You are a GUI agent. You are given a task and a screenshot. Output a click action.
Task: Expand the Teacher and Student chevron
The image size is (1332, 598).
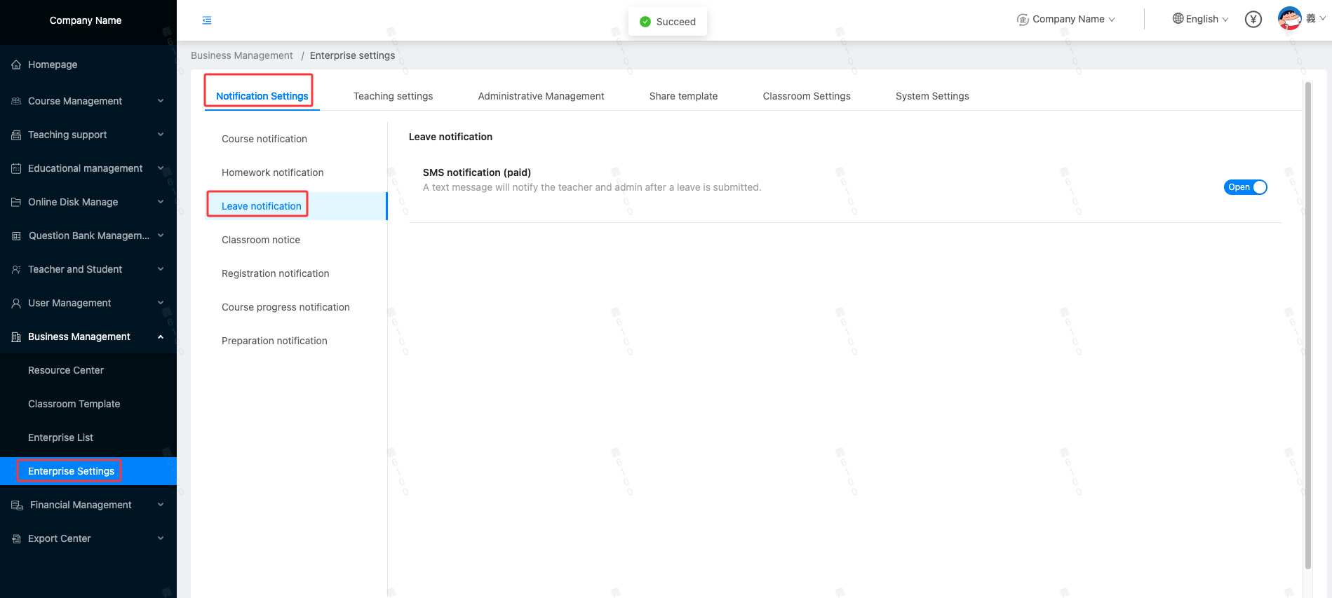[x=161, y=269]
